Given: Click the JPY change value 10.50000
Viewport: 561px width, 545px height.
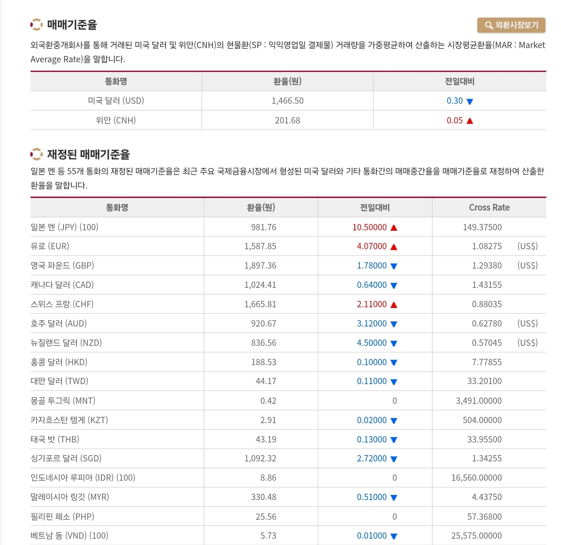Looking at the screenshot, I should [369, 227].
